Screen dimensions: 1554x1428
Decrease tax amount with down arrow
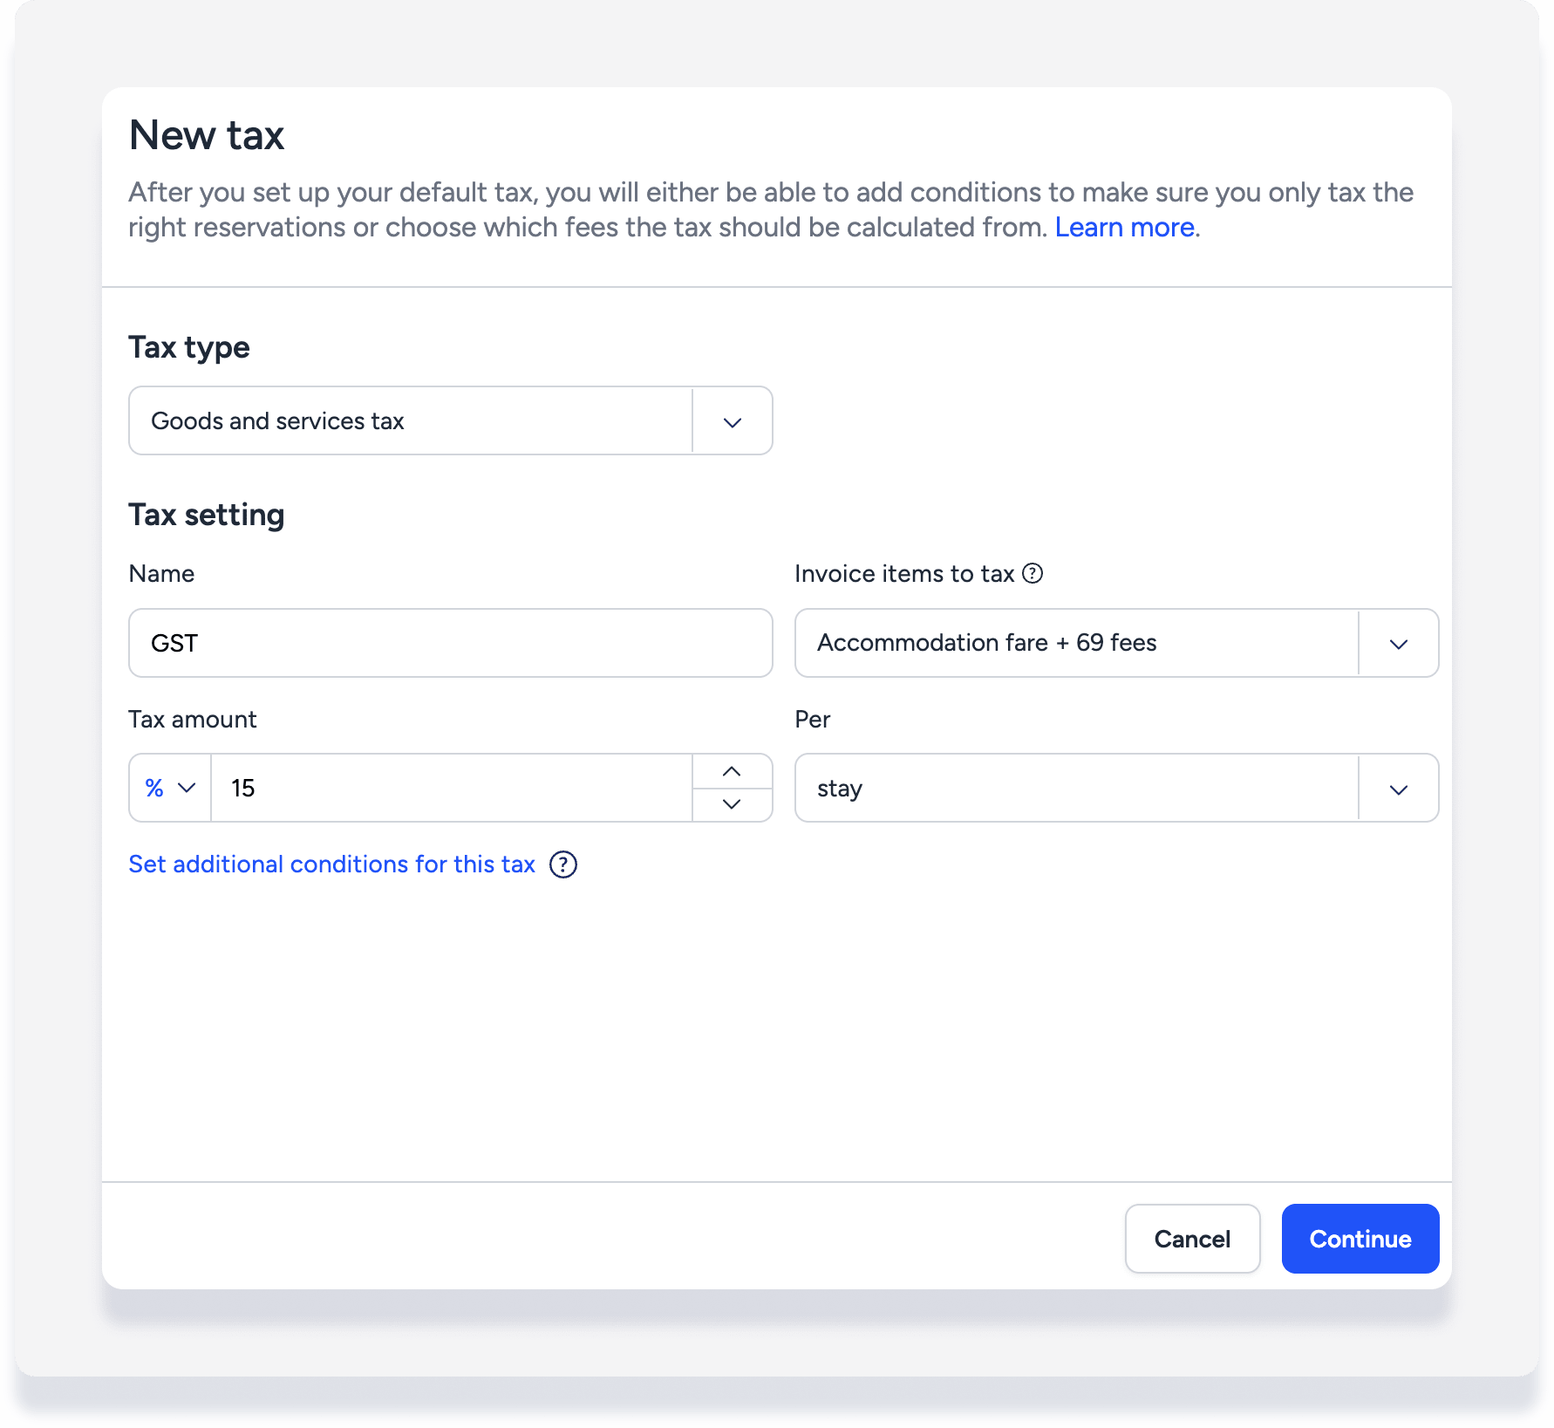[732, 804]
